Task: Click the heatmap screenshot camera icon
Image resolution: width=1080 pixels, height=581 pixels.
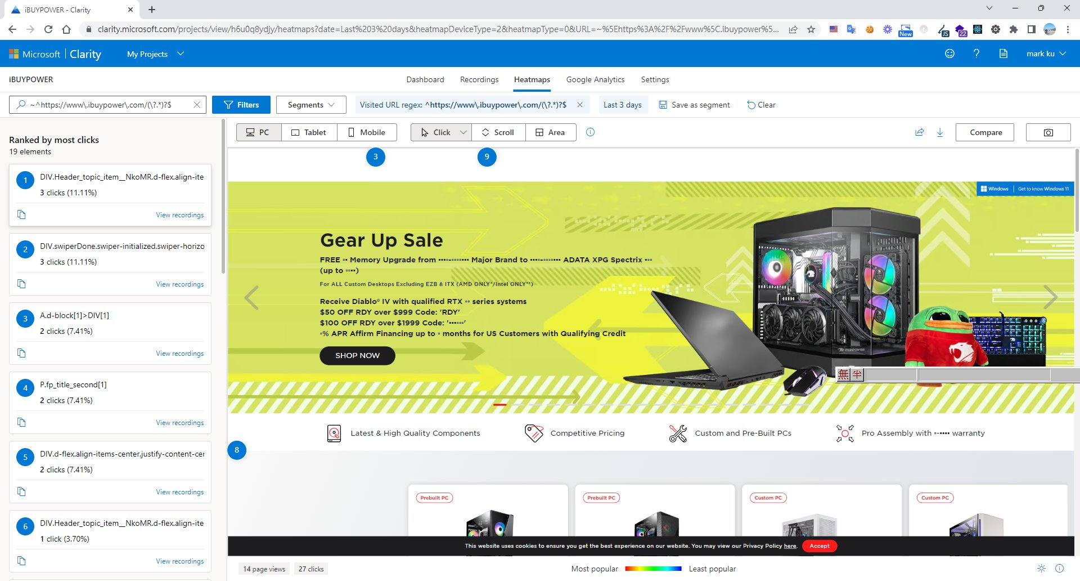Action: pos(1048,132)
